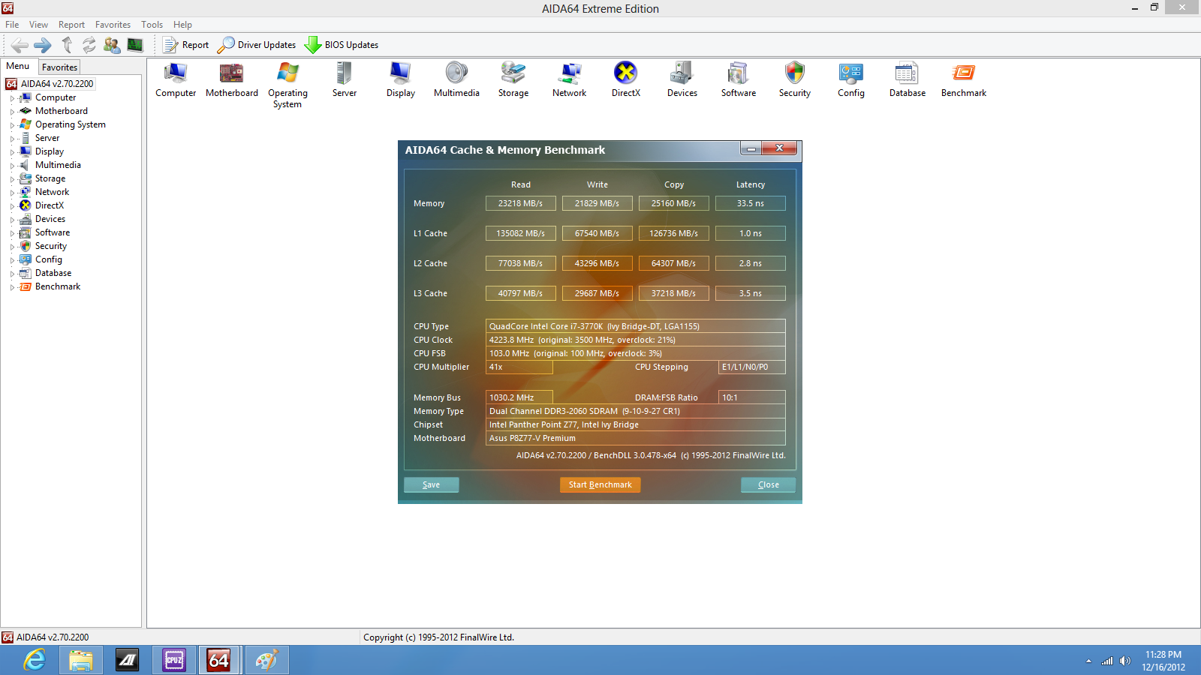Open the Multimedia category icon

tap(456, 80)
